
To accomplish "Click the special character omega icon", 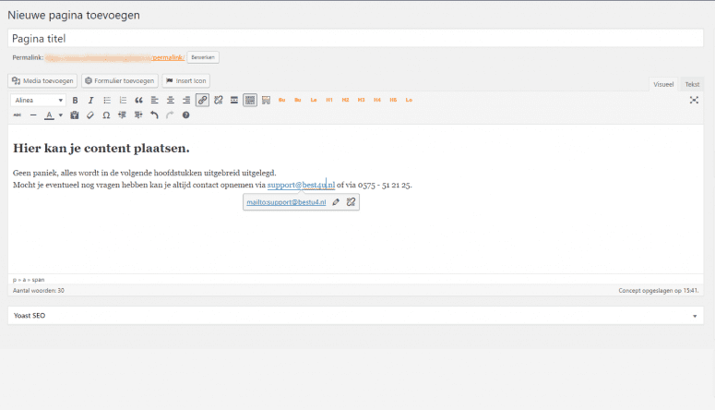I will [x=106, y=115].
